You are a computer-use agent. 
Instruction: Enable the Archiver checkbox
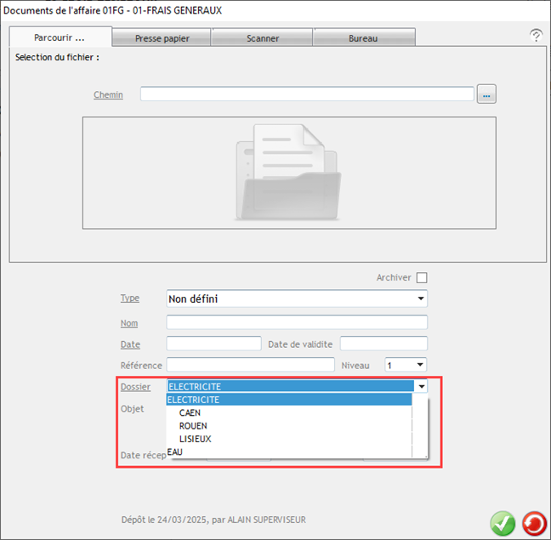422,278
